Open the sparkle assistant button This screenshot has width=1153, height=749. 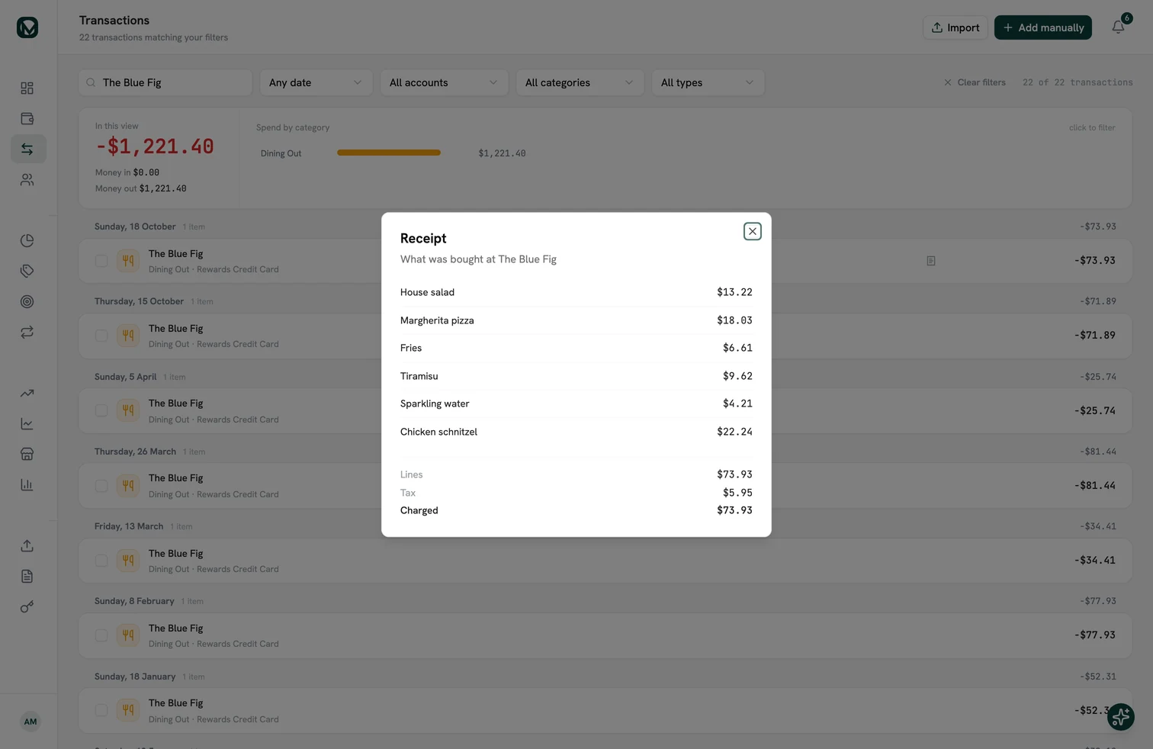pyautogui.click(x=1120, y=717)
